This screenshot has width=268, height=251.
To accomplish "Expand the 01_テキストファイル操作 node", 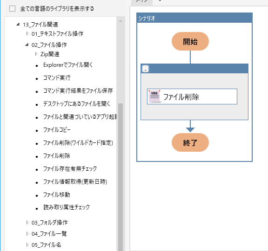I will pyautogui.click(x=27, y=33).
